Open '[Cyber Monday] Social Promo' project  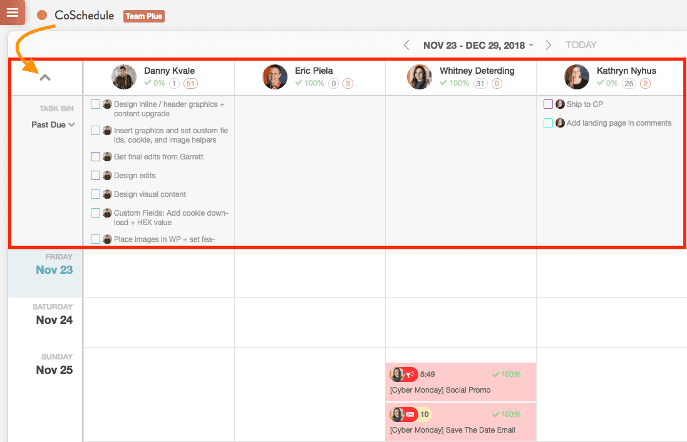point(461,382)
